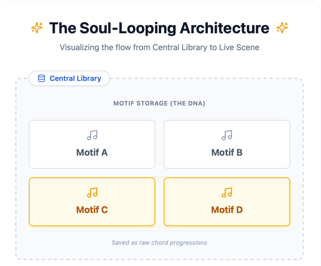This screenshot has height=266, width=321.
Task: Click the sparkle icon right of the title
Action: pos(282,28)
